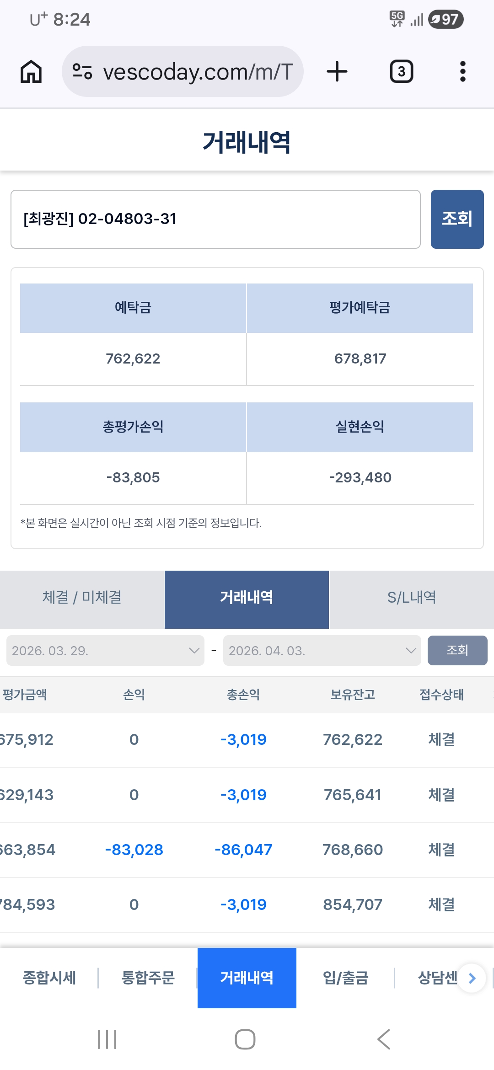Expand start date 2026. 03. 29. dropdown

click(x=105, y=650)
